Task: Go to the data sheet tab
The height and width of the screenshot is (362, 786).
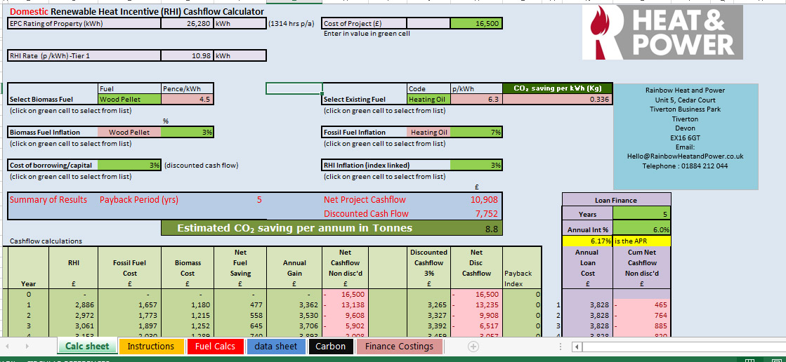Action: coord(275,347)
